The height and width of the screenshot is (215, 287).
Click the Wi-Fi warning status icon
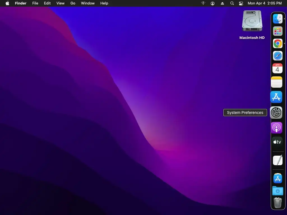tap(203, 3)
